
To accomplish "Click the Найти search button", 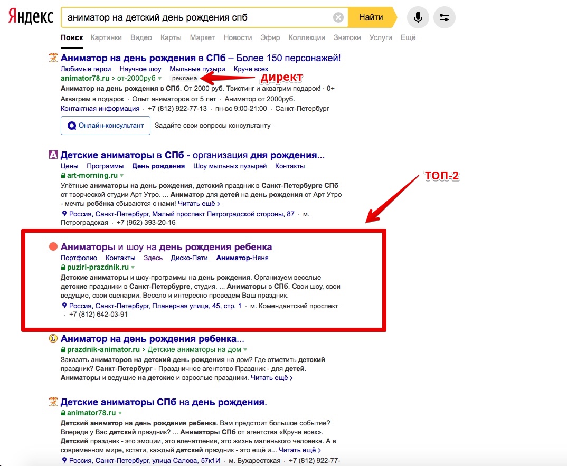I will click(x=371, y=17).
